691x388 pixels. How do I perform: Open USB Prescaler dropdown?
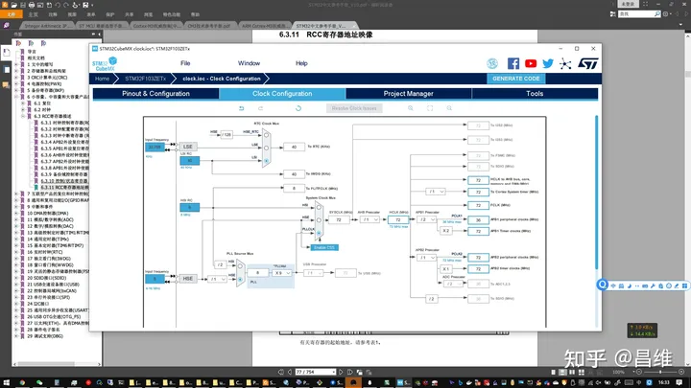click(313, 273)
